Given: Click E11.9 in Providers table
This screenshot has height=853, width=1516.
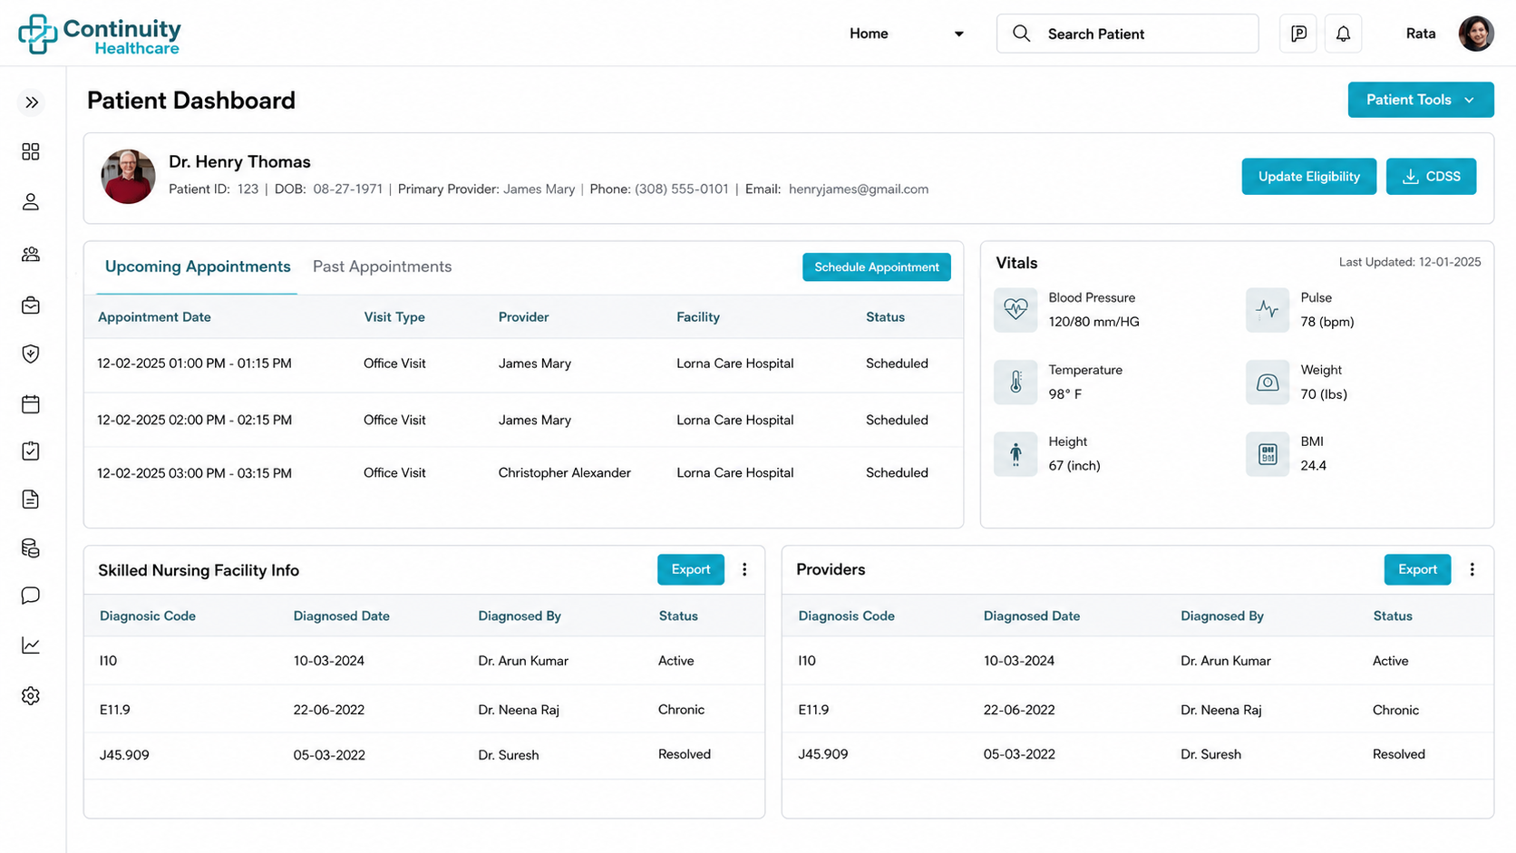Looking at the screenshot, I should pos(813,710).
